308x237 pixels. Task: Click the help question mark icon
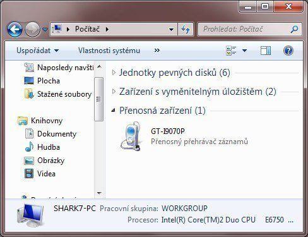[x=288, y=51]
